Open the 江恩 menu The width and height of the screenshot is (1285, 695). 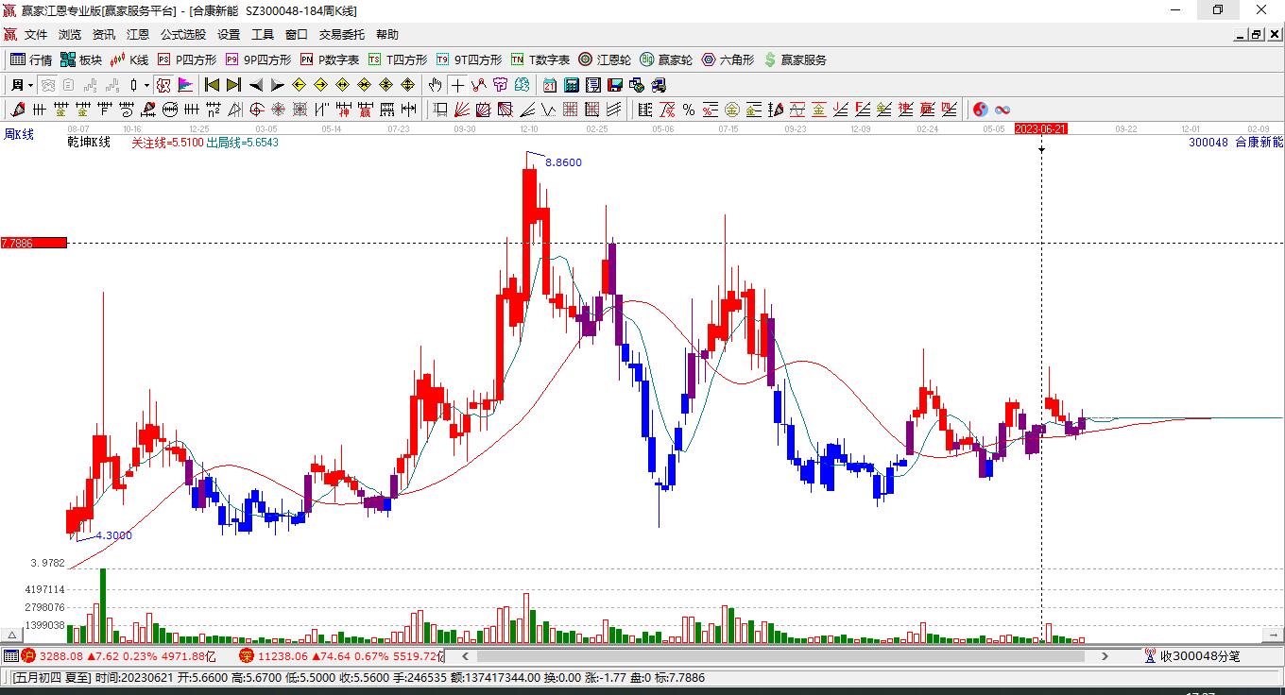tap(138, 35)
